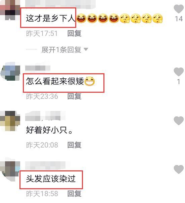
Task: Open avatar of "怎么看起来很矮" commenter
Action: coord(10,71)
